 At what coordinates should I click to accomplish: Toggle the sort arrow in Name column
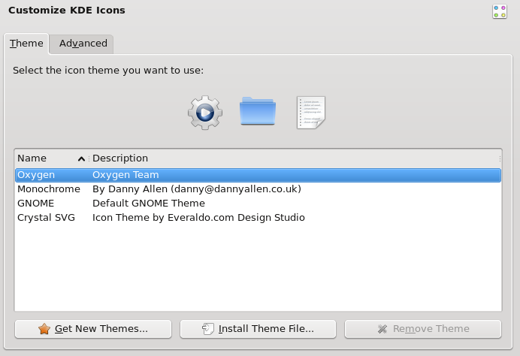tap(81, 158)
